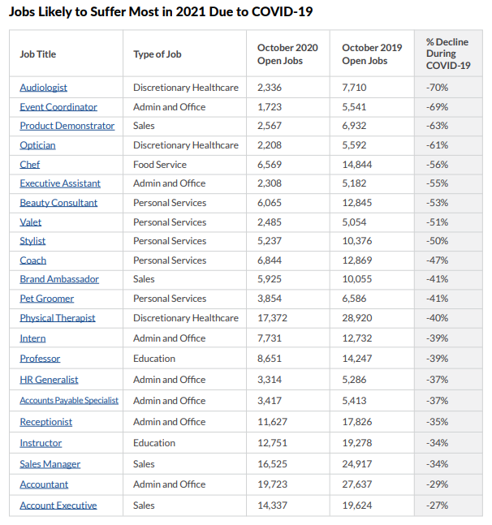The width and height of the screenshot is (492, 525).
Task: Open the Receptionist job link
Action: 46,422
